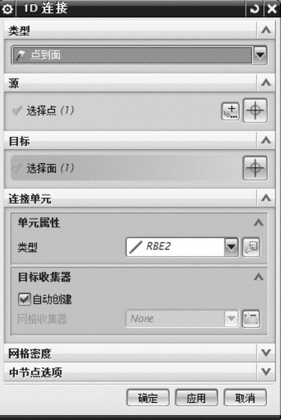
Task: Toggle the 自动创建 checkbox
Action: click(24, 299)
